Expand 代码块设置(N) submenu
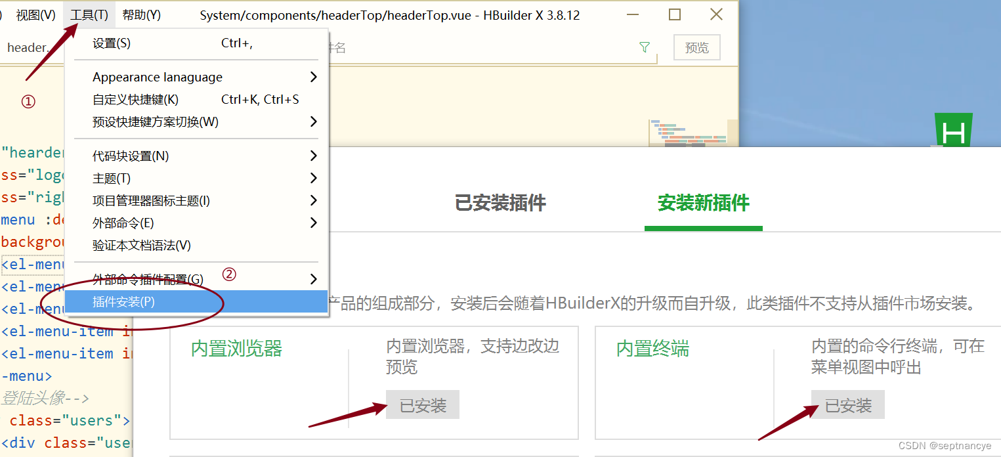The width and height of the screenshot is (1001, 457). coord(196,156)
